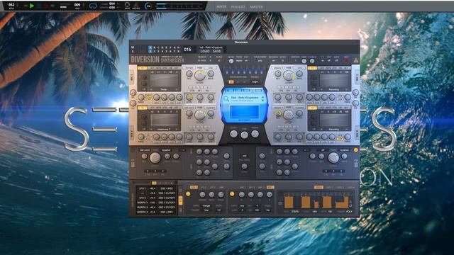The width and height of the screenshot is (454, 255).
Task: Toggle the yellow OSC 1 enable tab
Action: click(142, 68)
